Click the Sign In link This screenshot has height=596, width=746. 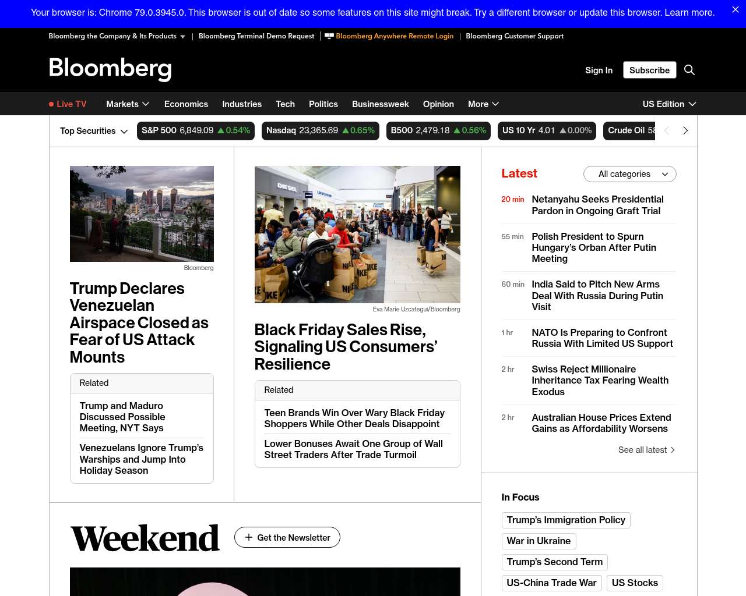click(x=599, y=70)
